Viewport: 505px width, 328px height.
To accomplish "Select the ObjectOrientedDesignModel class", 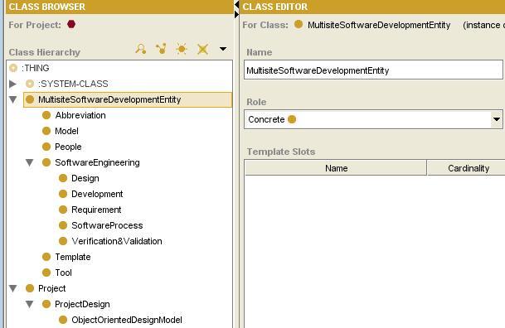I will tap(127, 320).
